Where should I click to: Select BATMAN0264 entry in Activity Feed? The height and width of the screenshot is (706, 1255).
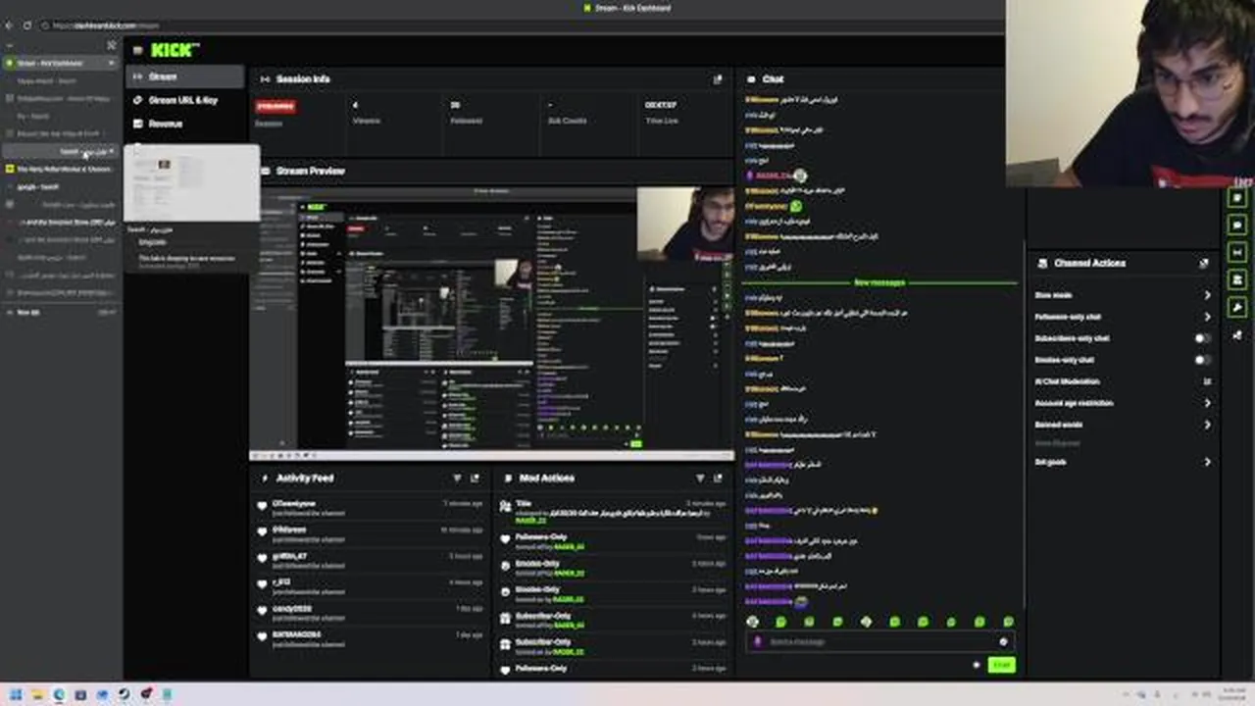click(x=369, y=639)
